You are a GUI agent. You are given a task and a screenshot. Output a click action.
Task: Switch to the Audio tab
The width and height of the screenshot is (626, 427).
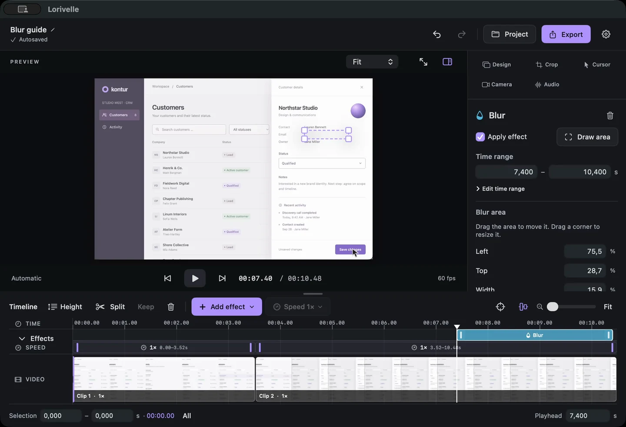[547, 85]
